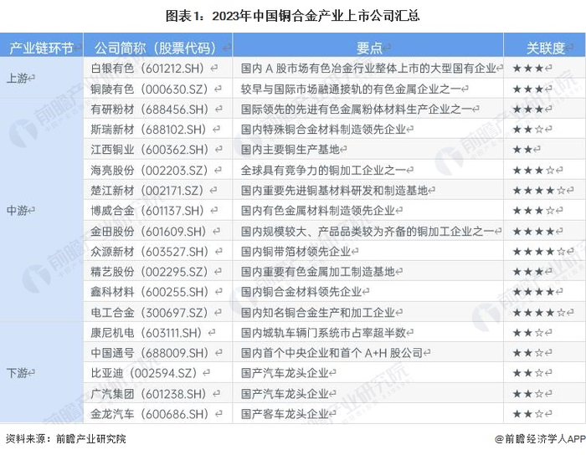Click star rating in 比亚迪 row
This screenshot has width=586, height=455.
(528, 373)
